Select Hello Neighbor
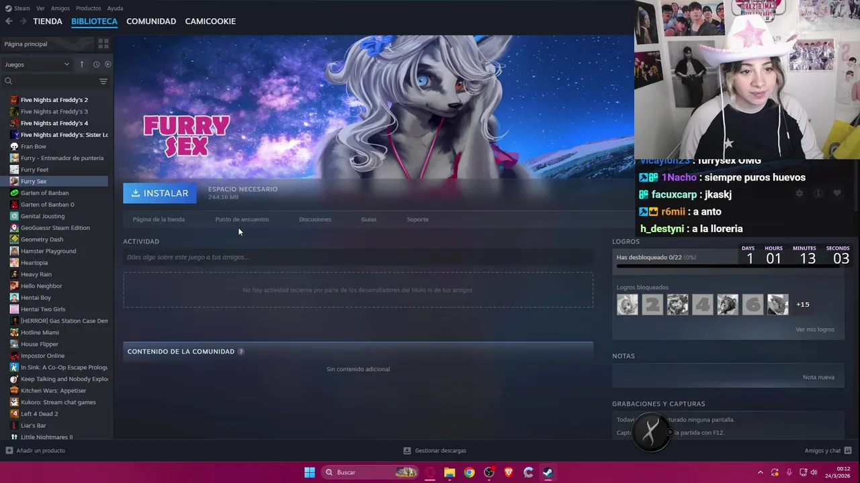 coord(41,286)
